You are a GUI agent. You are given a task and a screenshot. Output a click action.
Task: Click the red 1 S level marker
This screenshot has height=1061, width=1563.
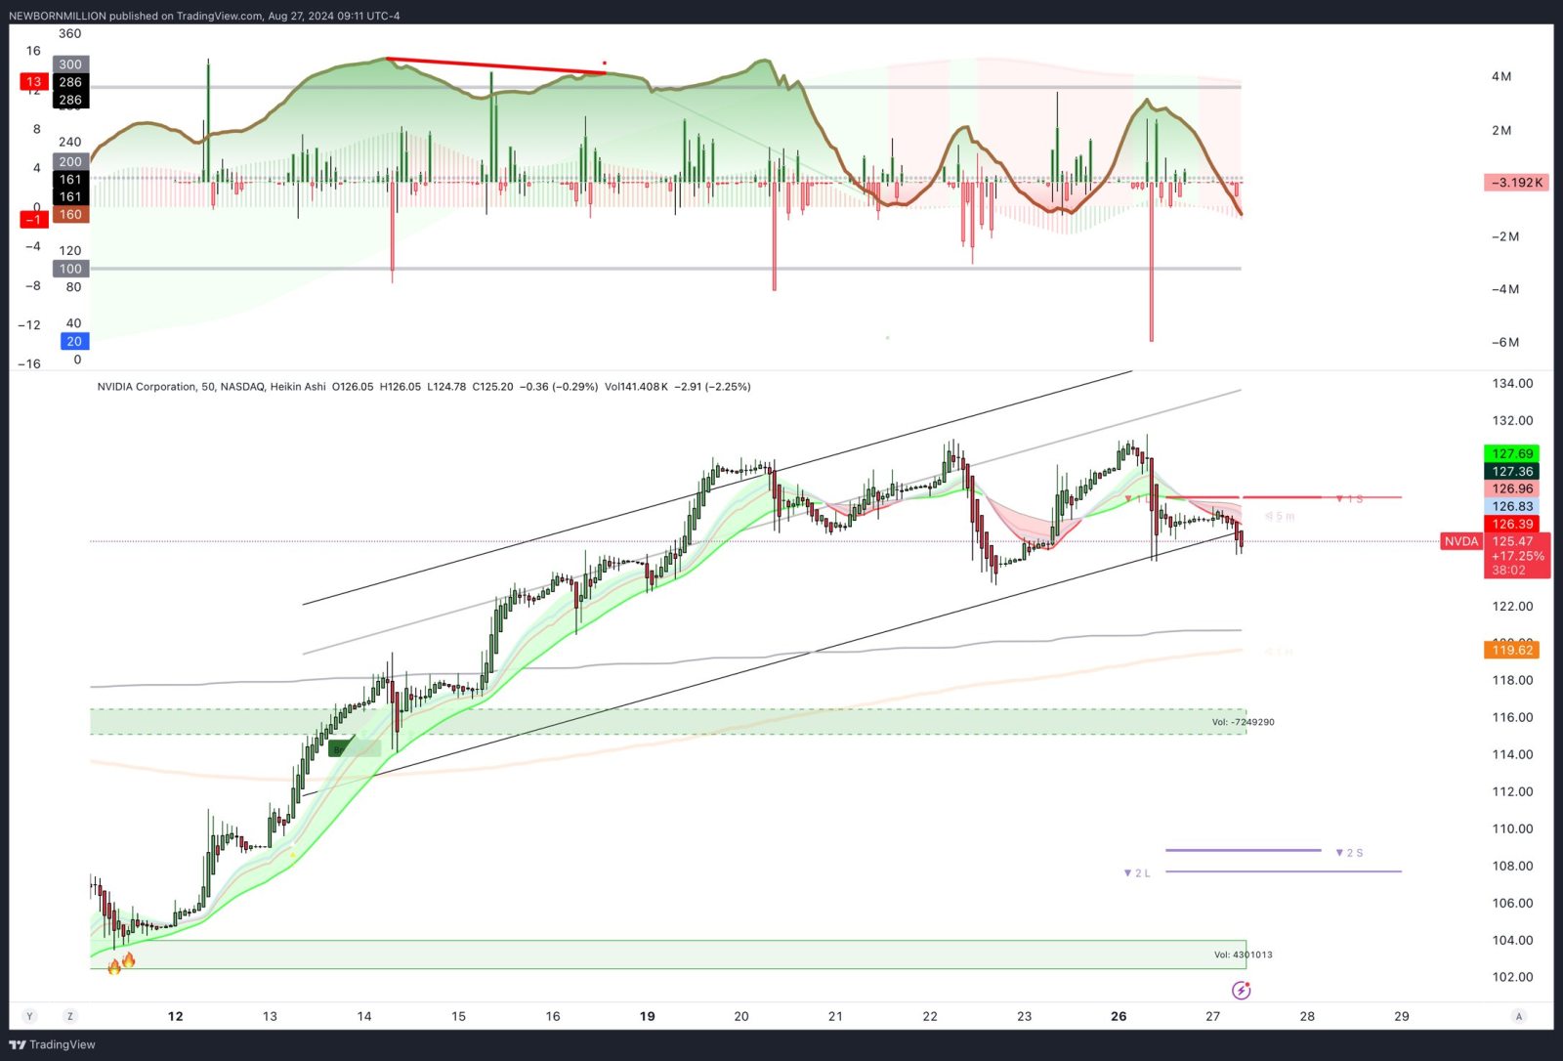tap(1349, 498)
